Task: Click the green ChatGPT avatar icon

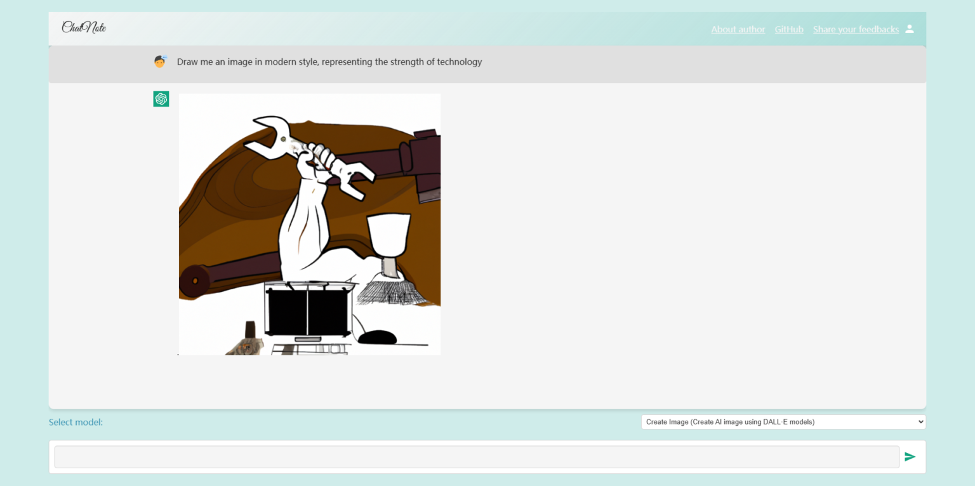Action: [161, 99]
